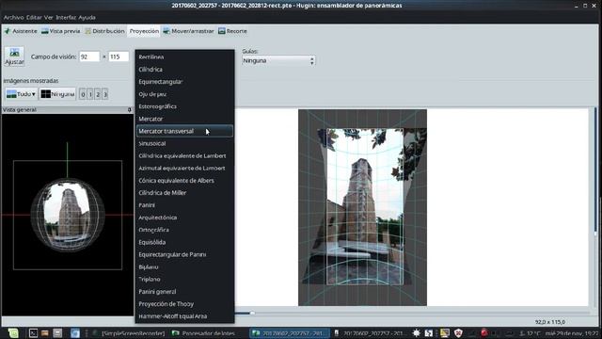Choose Cilíndrica equivalente de Lambert
602x339 pixels.
[x=184, y=155]
